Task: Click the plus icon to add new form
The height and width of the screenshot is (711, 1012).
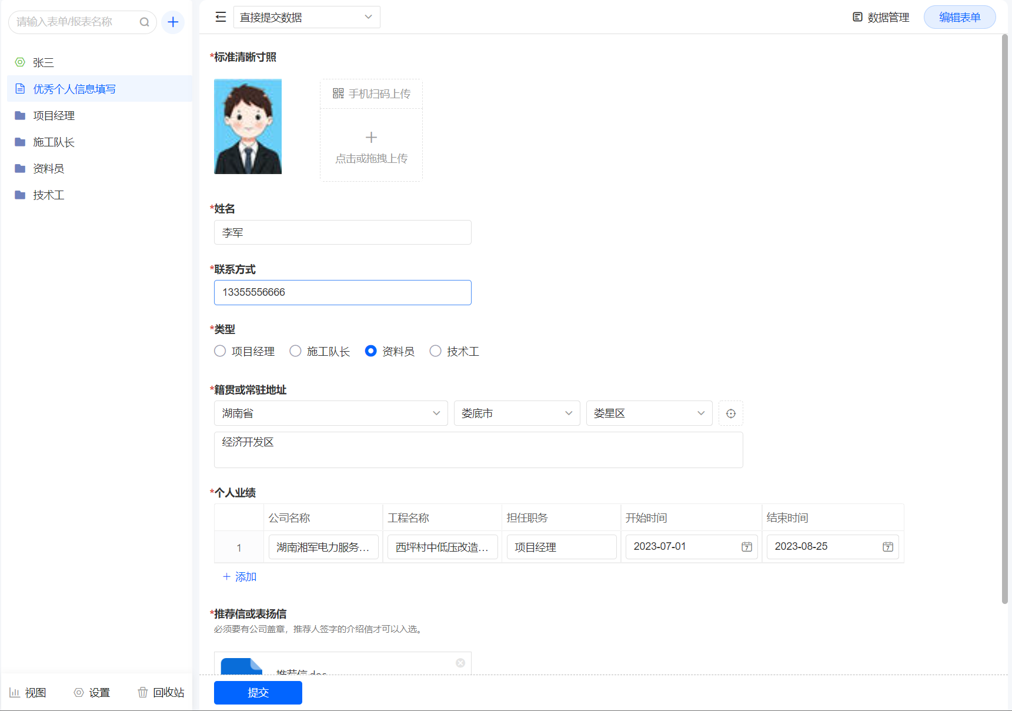Action: pos(173,22)
